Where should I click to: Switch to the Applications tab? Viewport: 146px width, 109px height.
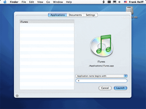(x=58, y=15)
